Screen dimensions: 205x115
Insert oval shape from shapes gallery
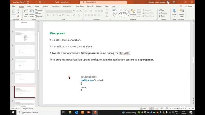(x=124, y=11)
